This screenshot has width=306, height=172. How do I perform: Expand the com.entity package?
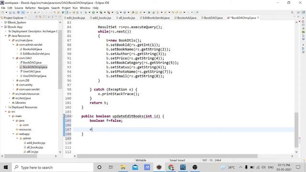coord(13,85)
